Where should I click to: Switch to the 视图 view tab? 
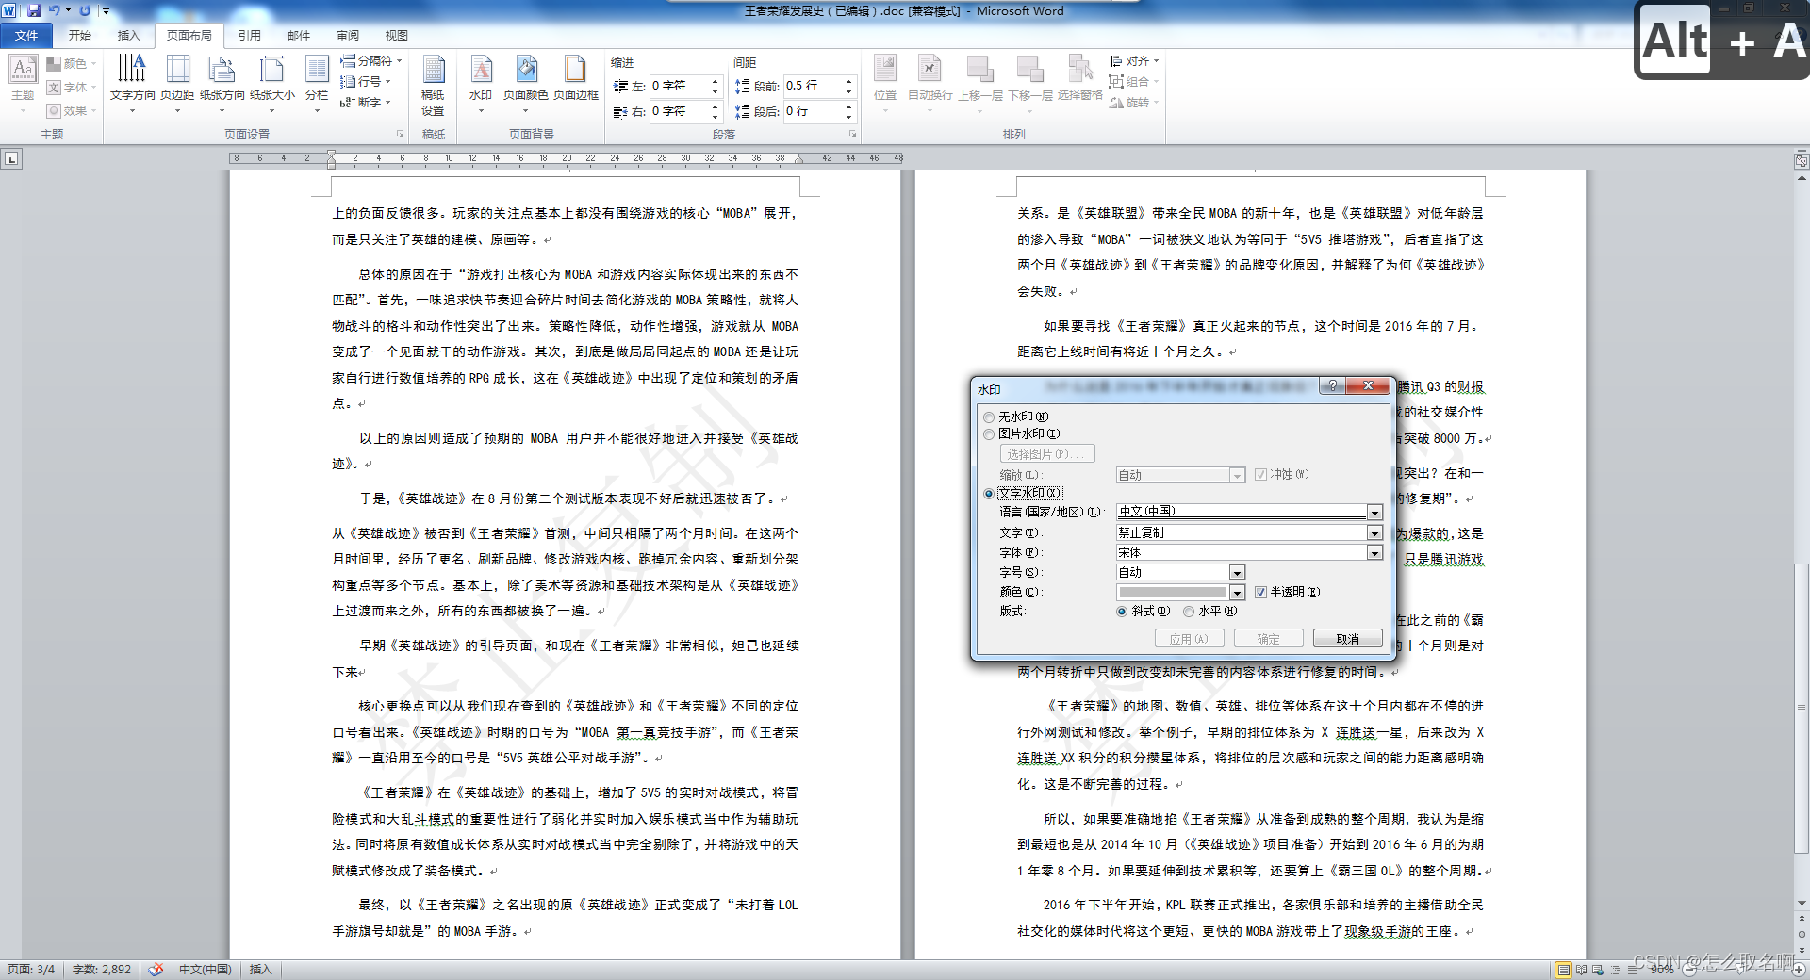397,36
